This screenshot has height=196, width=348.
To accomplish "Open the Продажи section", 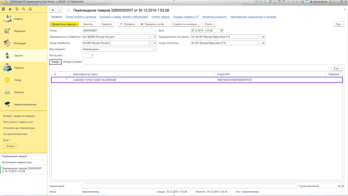I will [x=19, y=68].
